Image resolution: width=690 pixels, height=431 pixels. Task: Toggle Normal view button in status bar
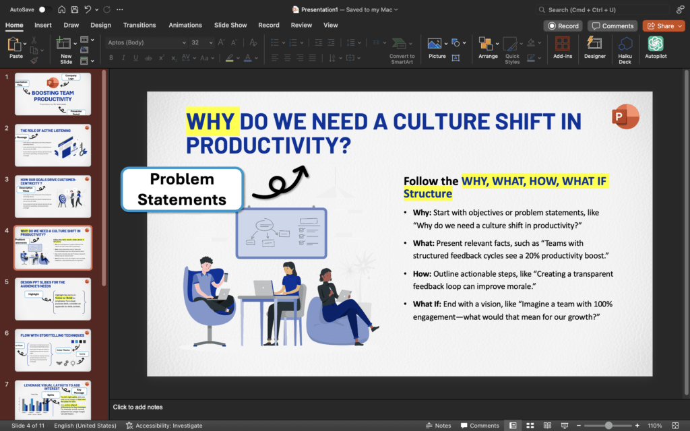click(x=513, y=426)
